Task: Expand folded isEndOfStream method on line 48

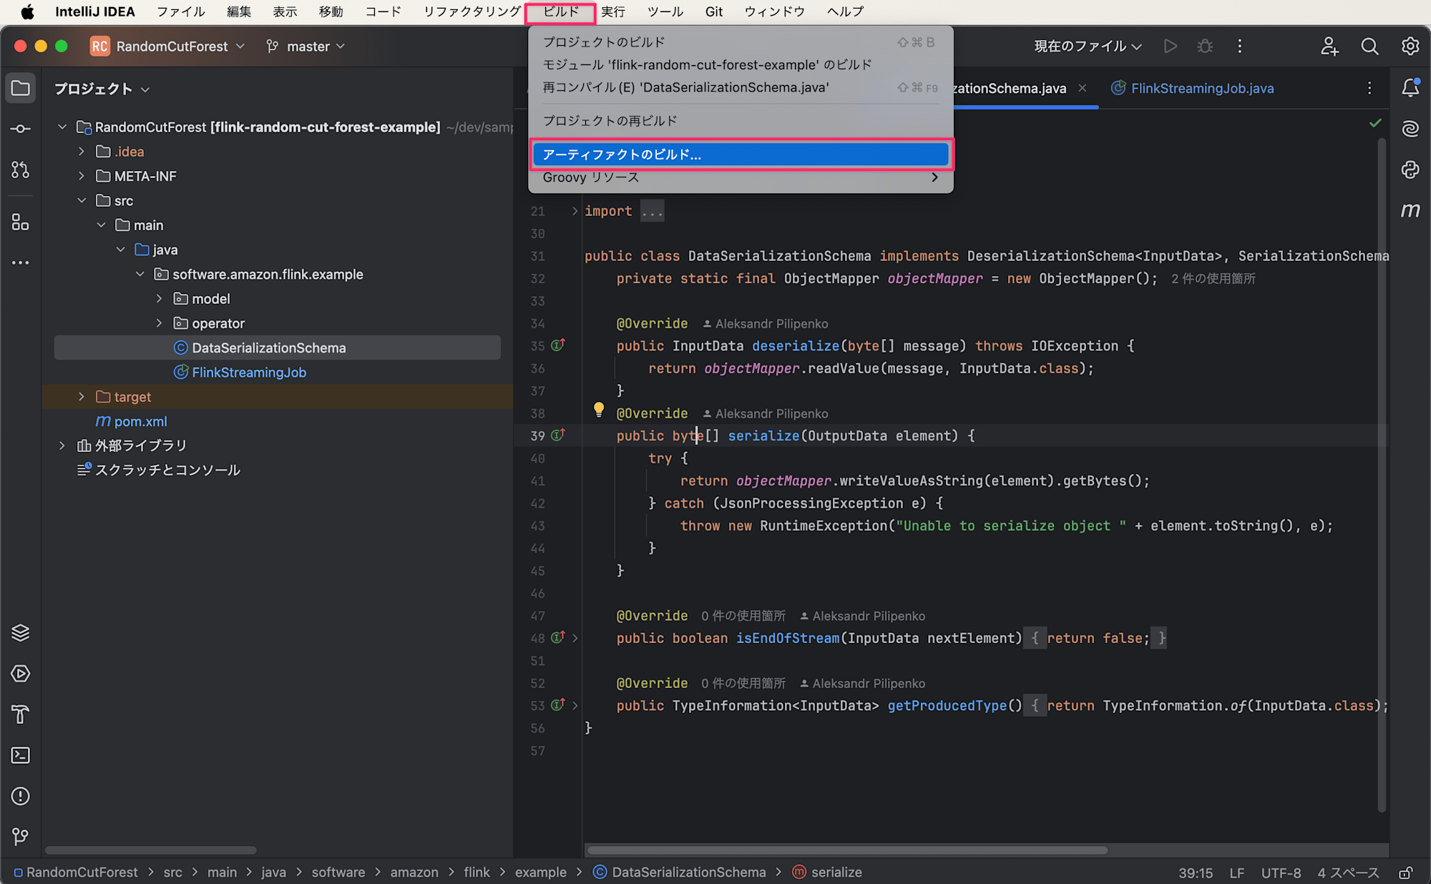Action: click(575, 638)
